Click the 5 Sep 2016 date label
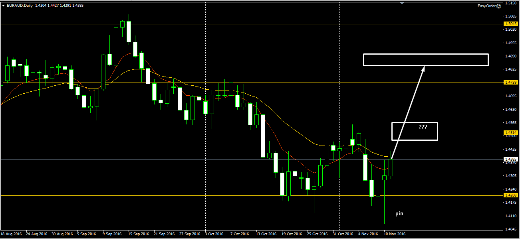The image size is (520, 250). tap(87, 234)
